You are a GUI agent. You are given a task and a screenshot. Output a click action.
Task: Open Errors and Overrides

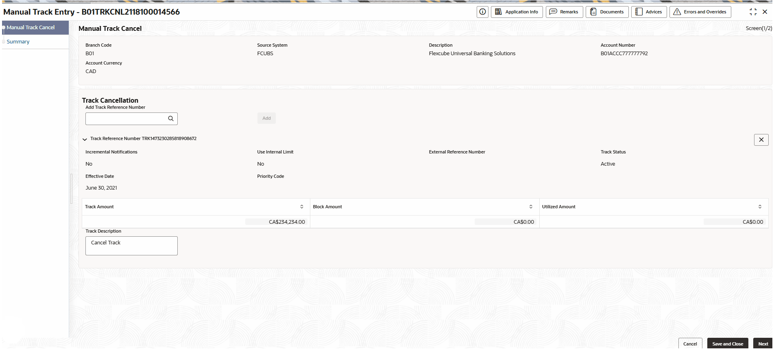point(700,12)
